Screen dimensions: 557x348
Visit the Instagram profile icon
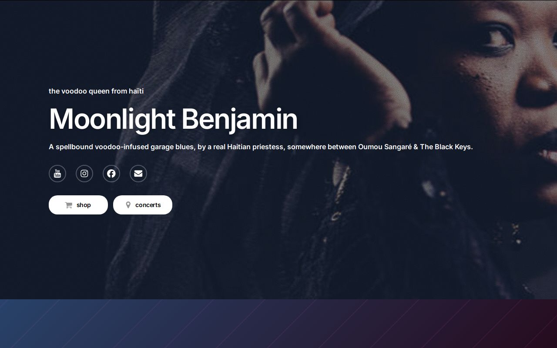[84, 174]
